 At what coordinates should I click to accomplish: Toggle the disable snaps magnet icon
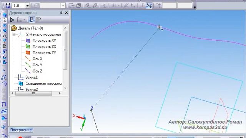tap(95, 6)
